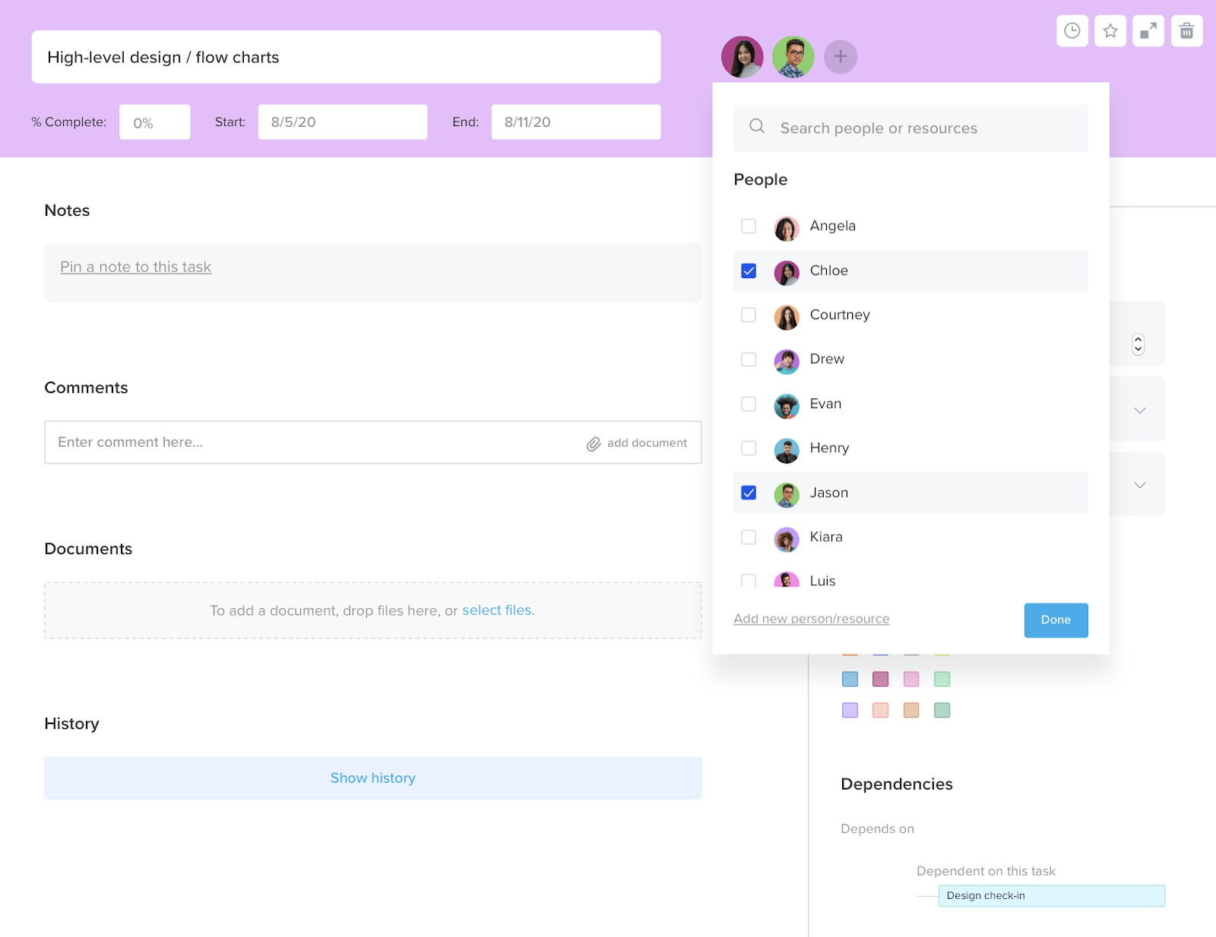Select the name Luis in list
The width and height of the screenshot is (1216, 937).
[822, 581]
